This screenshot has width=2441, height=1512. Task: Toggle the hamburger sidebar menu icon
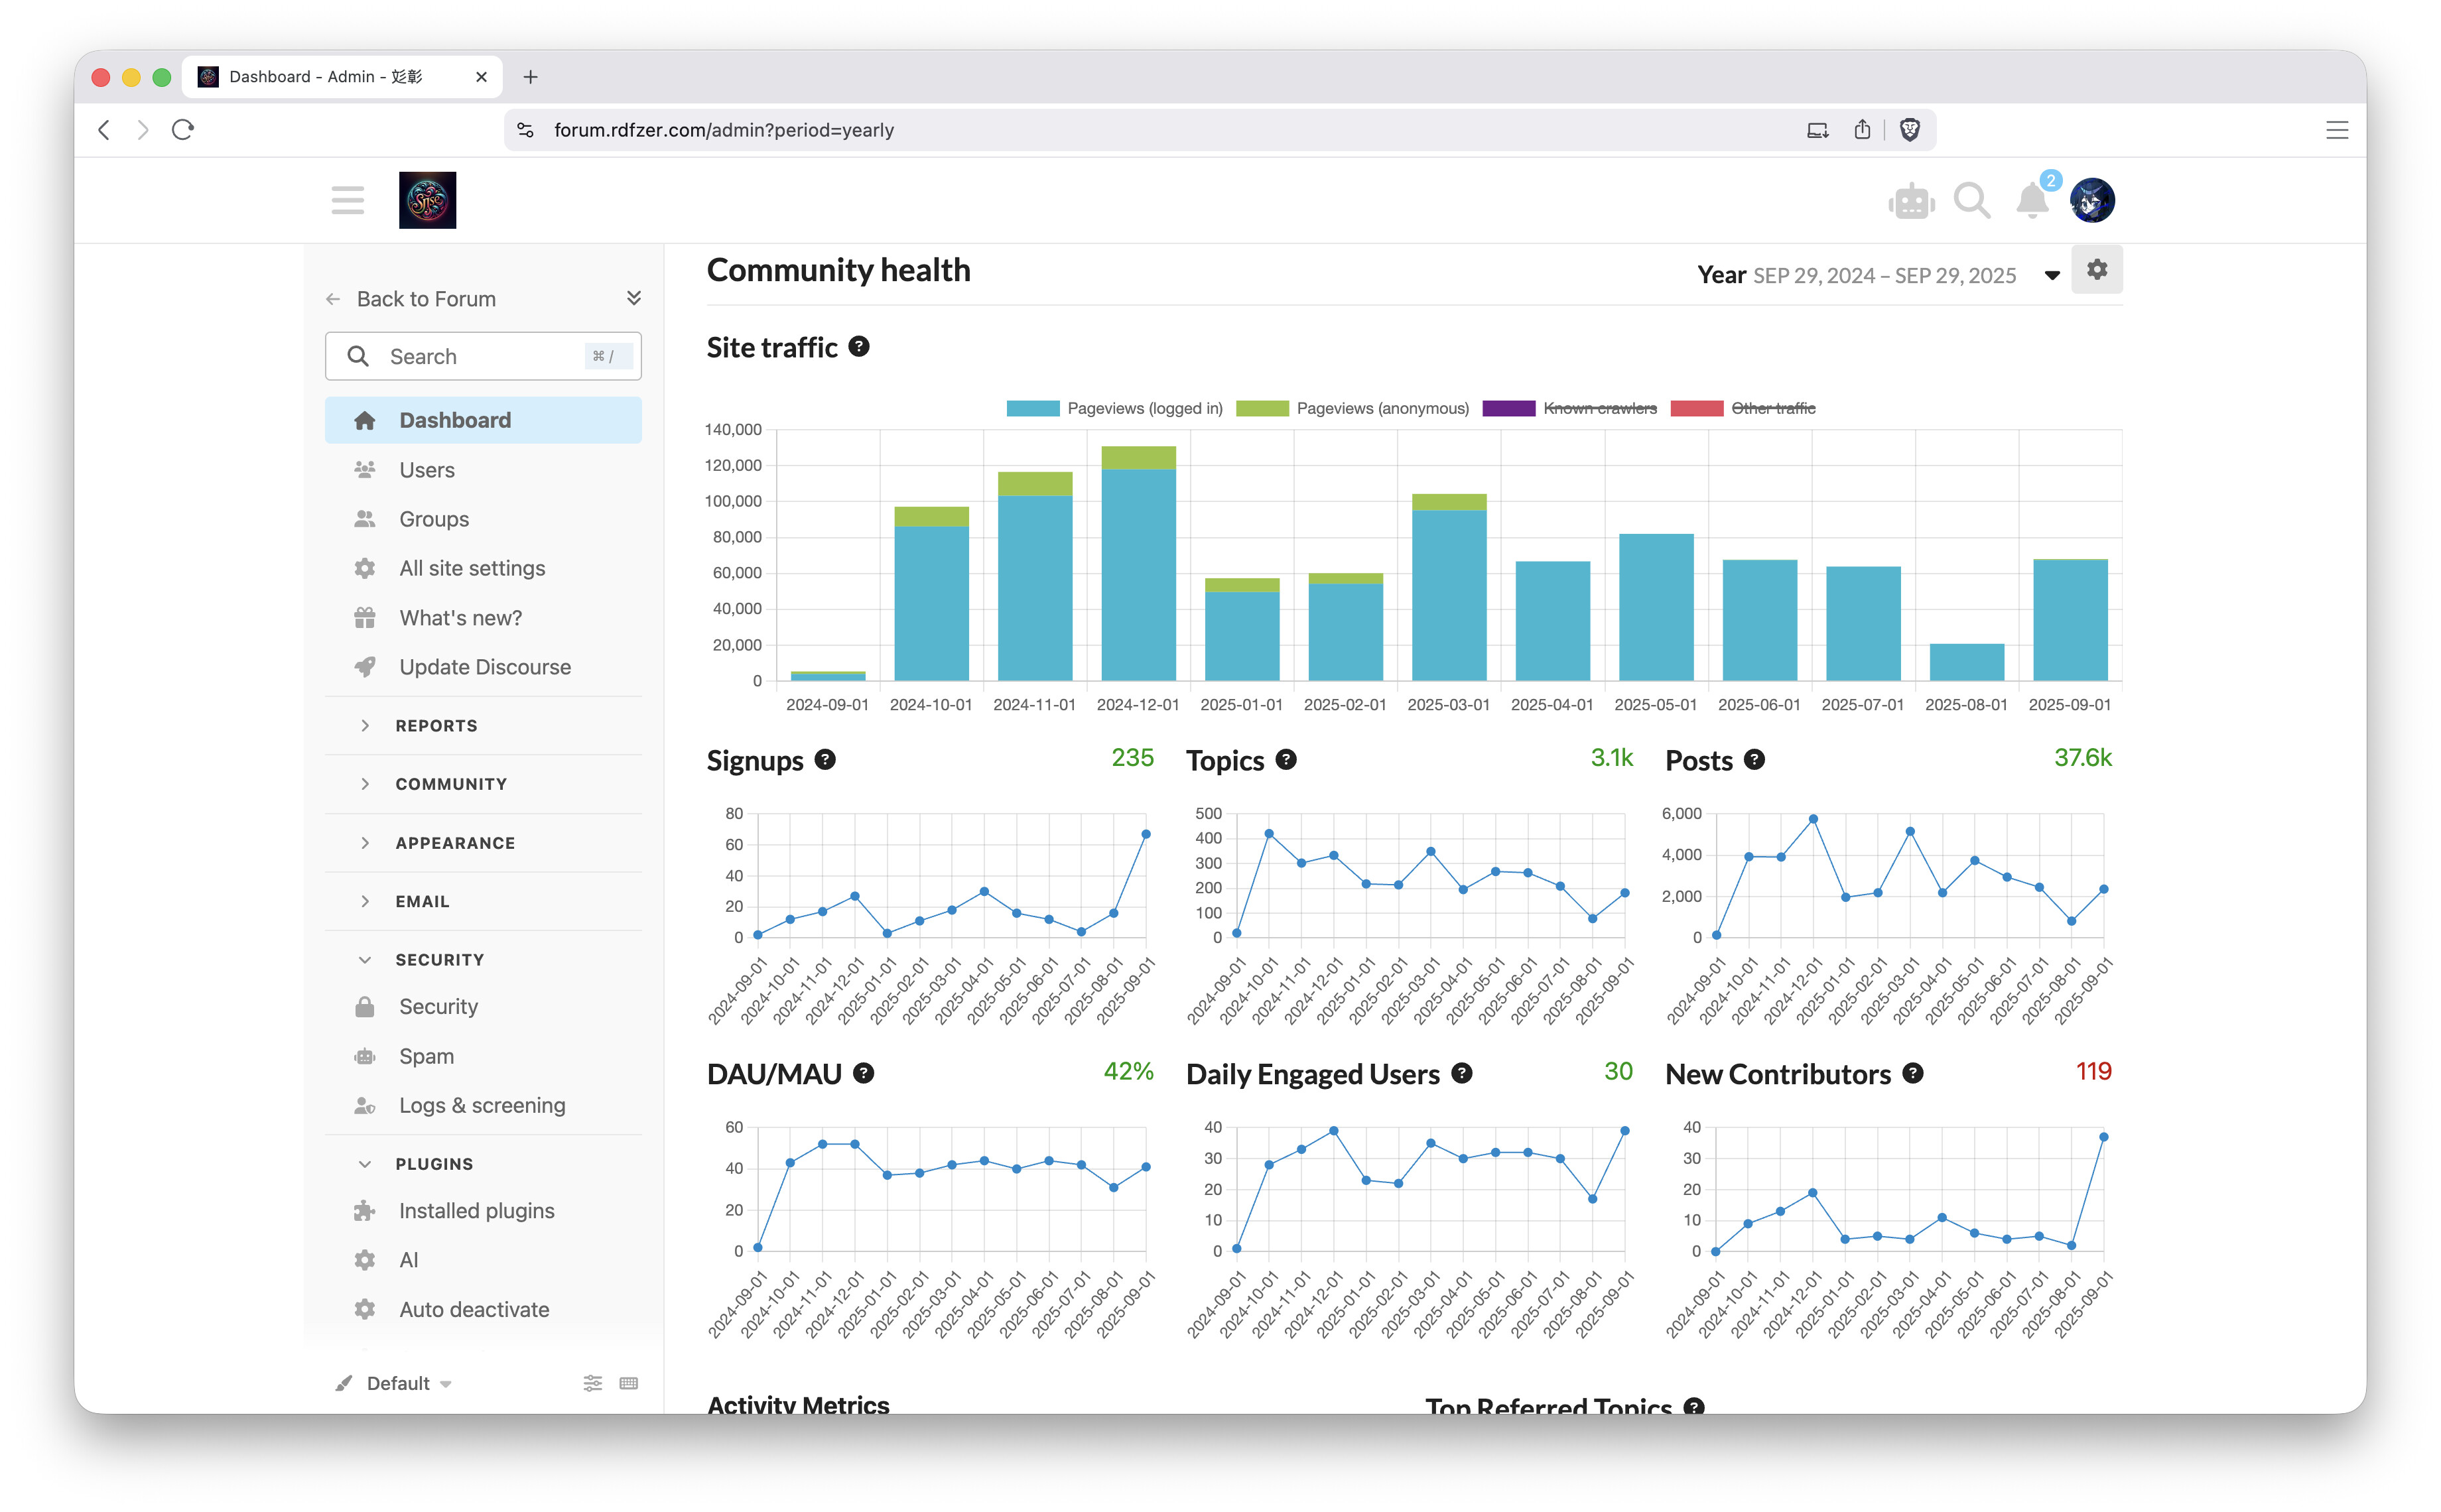click(x=347, y=201)
